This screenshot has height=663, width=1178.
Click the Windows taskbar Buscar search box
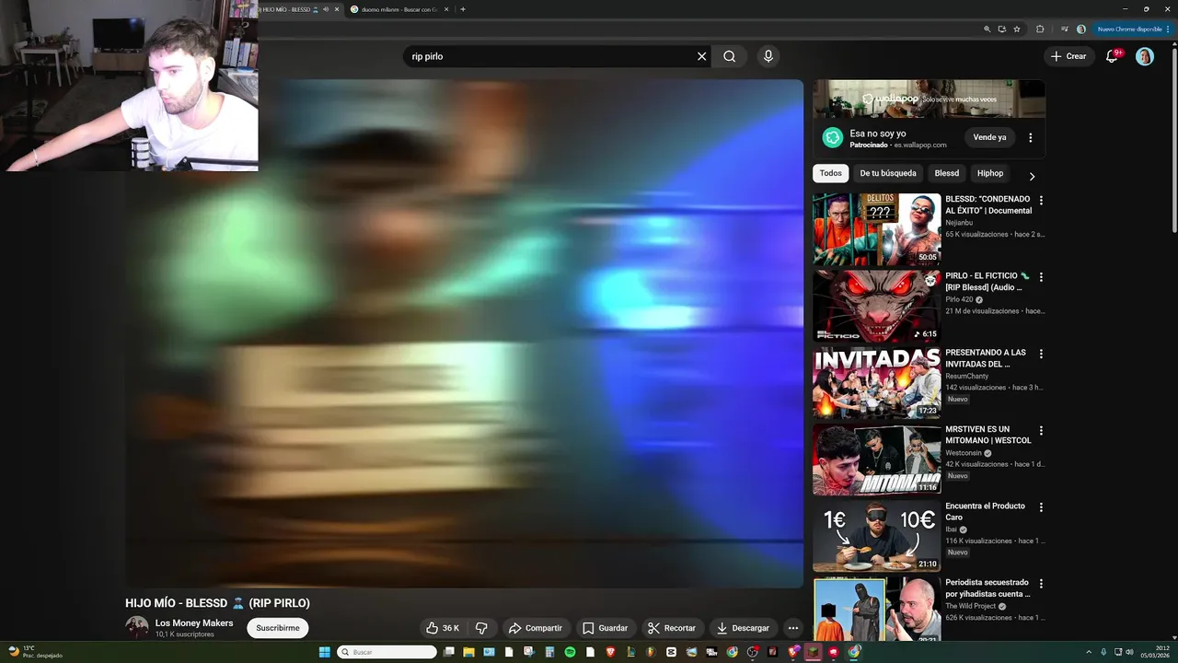click(x=387, y=652)
